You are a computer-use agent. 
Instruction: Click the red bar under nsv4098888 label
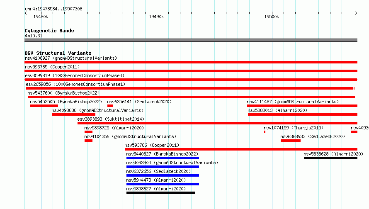click(x=74, y=114)
